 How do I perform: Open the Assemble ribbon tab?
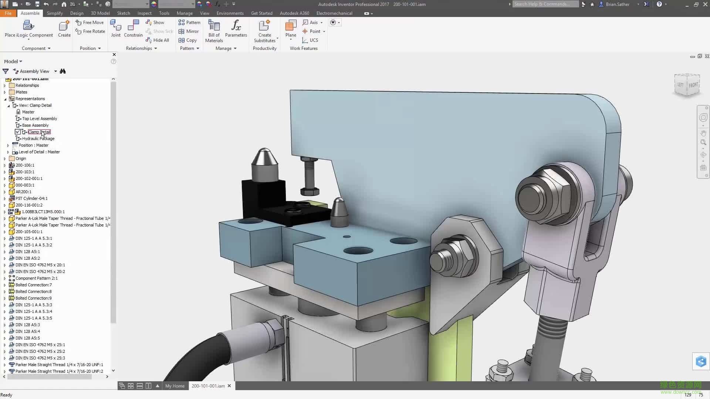click(x=30, y=13)
